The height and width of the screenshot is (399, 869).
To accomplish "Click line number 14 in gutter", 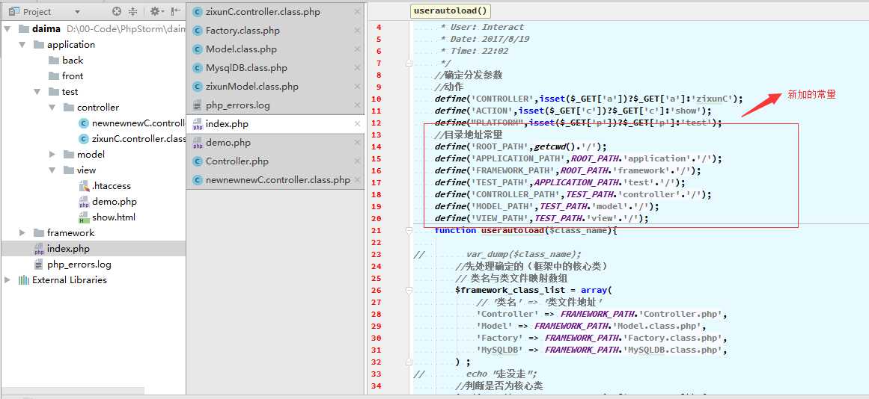I will 376,146.
